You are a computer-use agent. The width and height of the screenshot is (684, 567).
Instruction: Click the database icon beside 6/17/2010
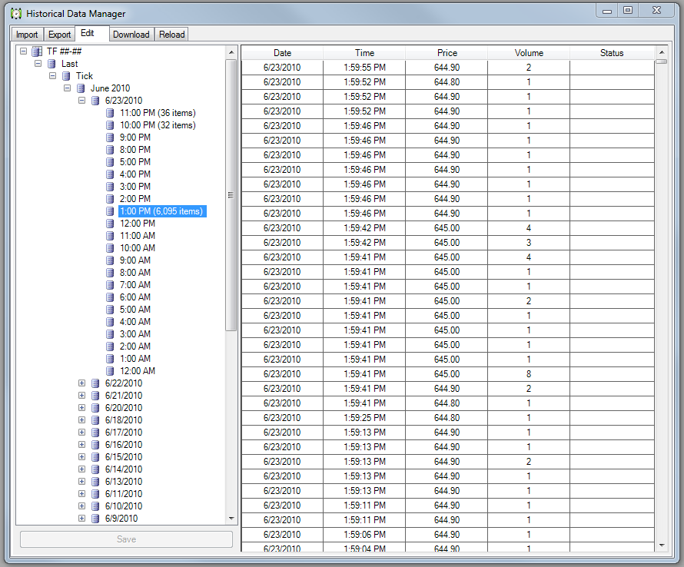click(95, 433)
